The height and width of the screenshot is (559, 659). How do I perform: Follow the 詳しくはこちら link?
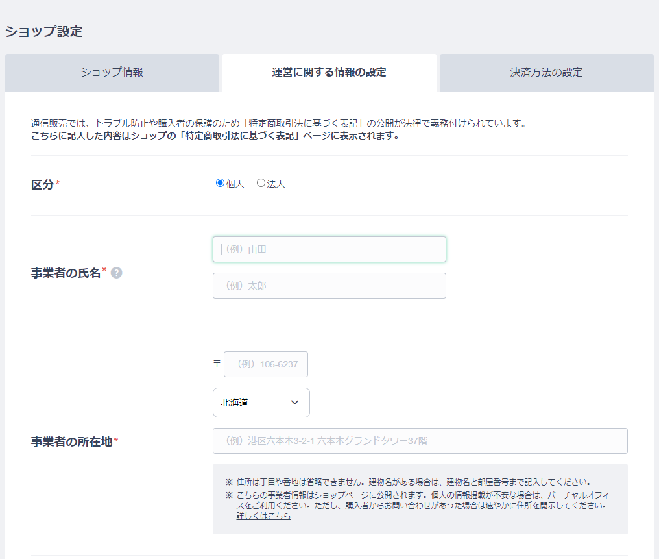(x=263, y=516)
